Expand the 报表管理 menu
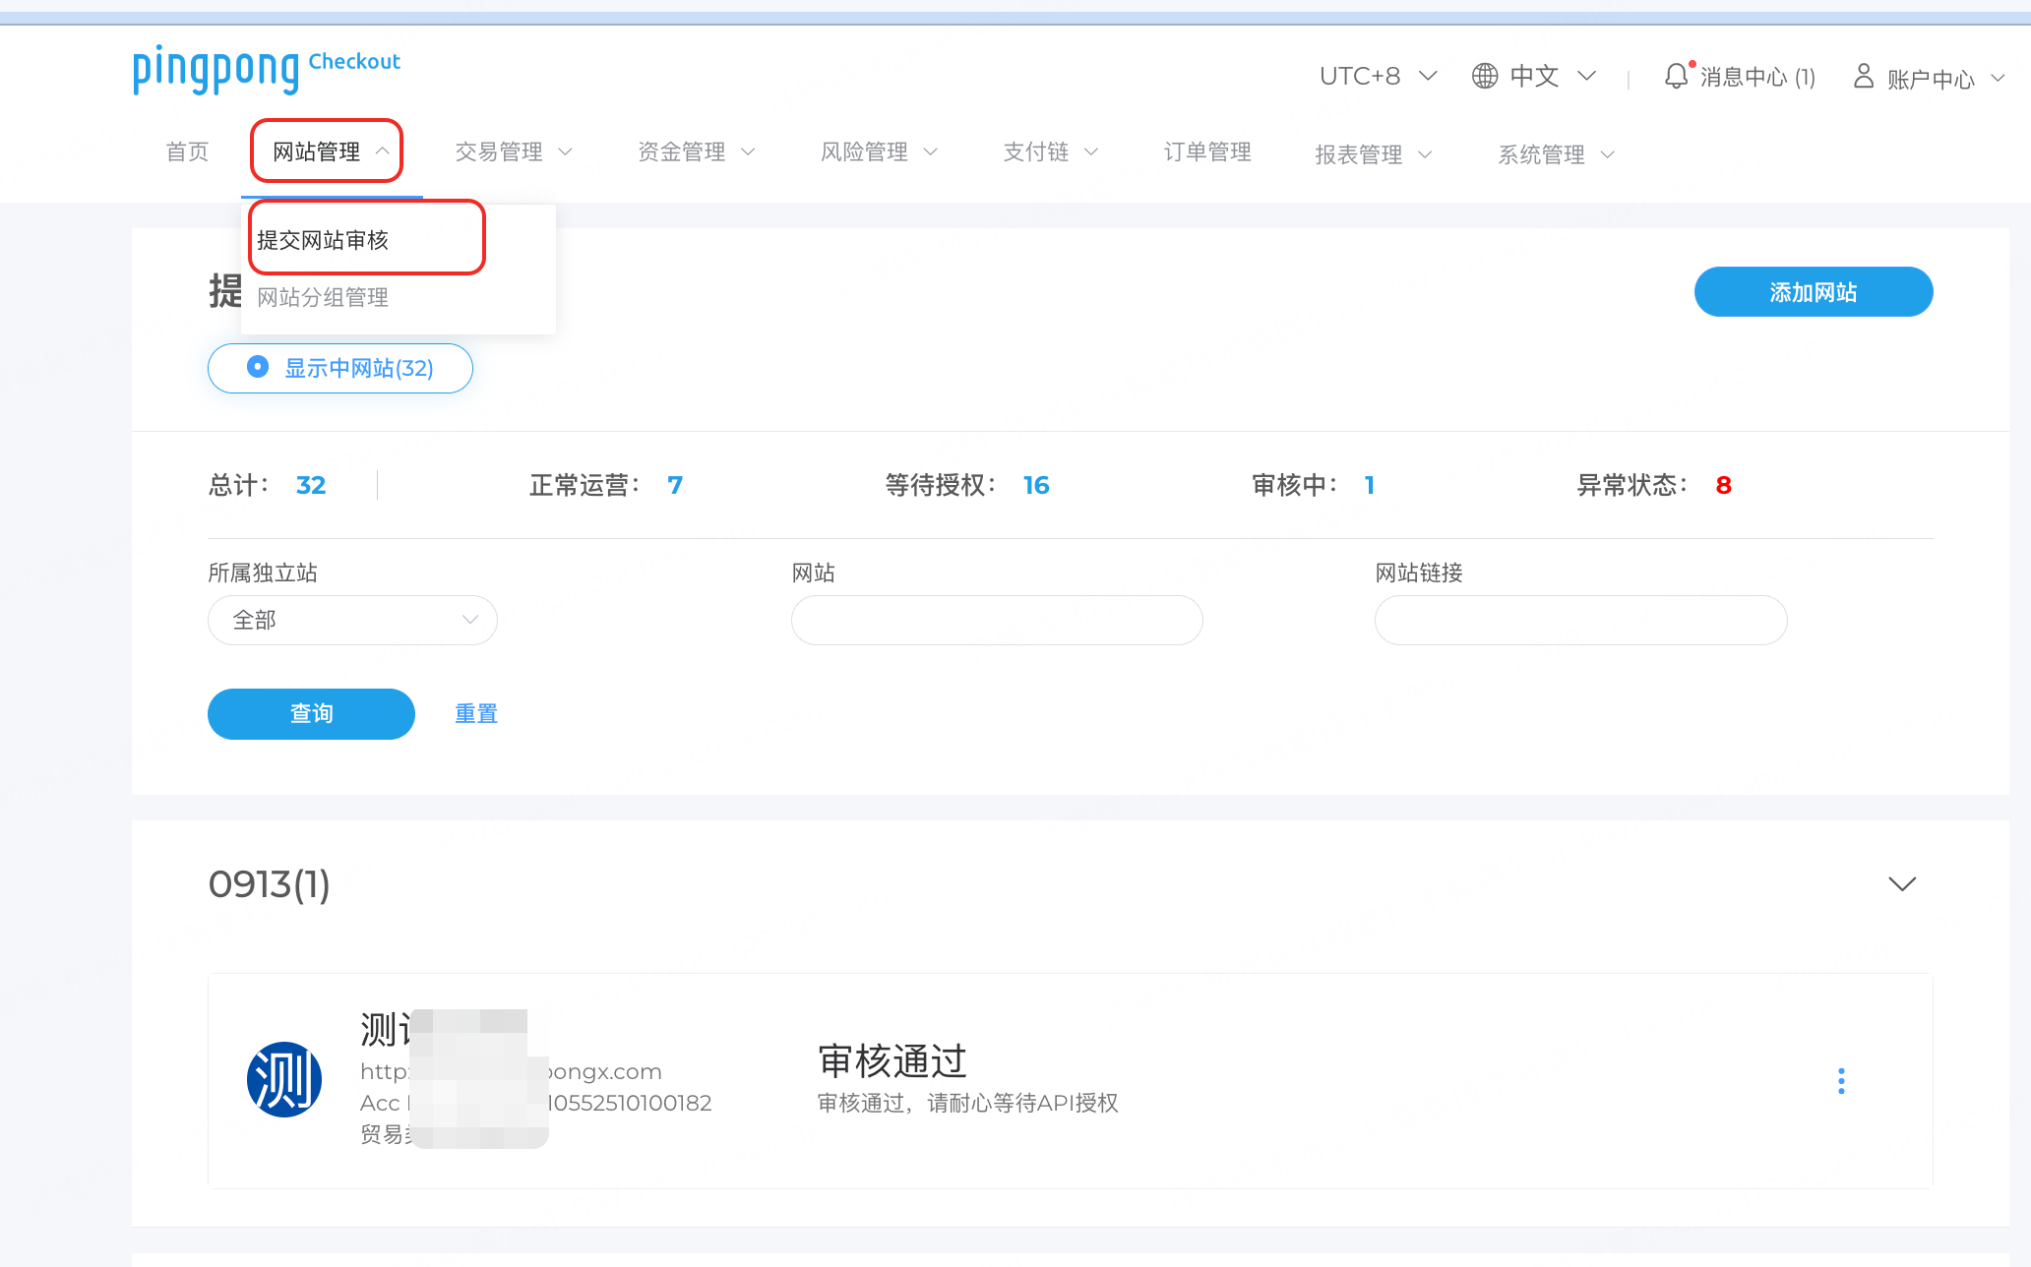This screenshot has width=2031, height=1267. coord(1374,154)
